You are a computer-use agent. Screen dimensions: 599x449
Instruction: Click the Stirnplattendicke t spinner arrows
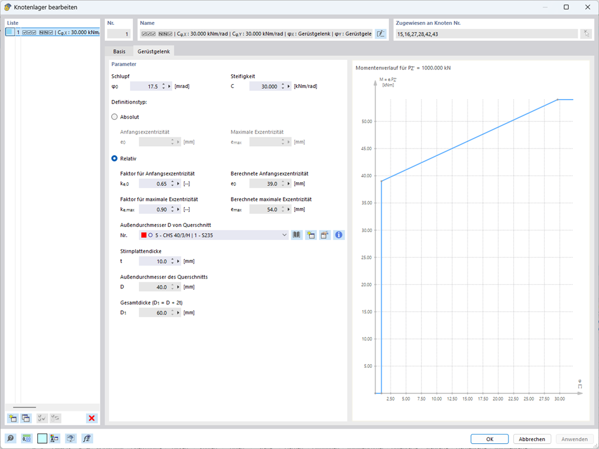(x=172, y=261)
